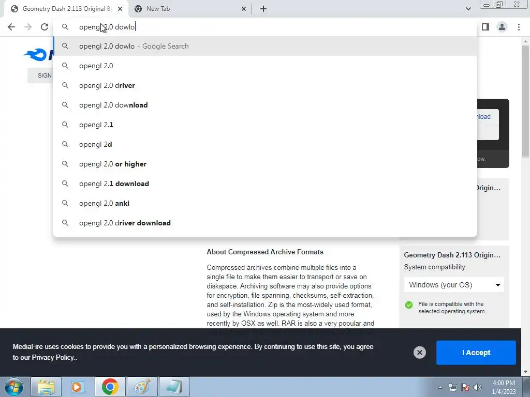Click the 'About Compressed Archive Formats' heading
Image resolution: width=530 pixels, height=397 pixels.
click(265, 252)
